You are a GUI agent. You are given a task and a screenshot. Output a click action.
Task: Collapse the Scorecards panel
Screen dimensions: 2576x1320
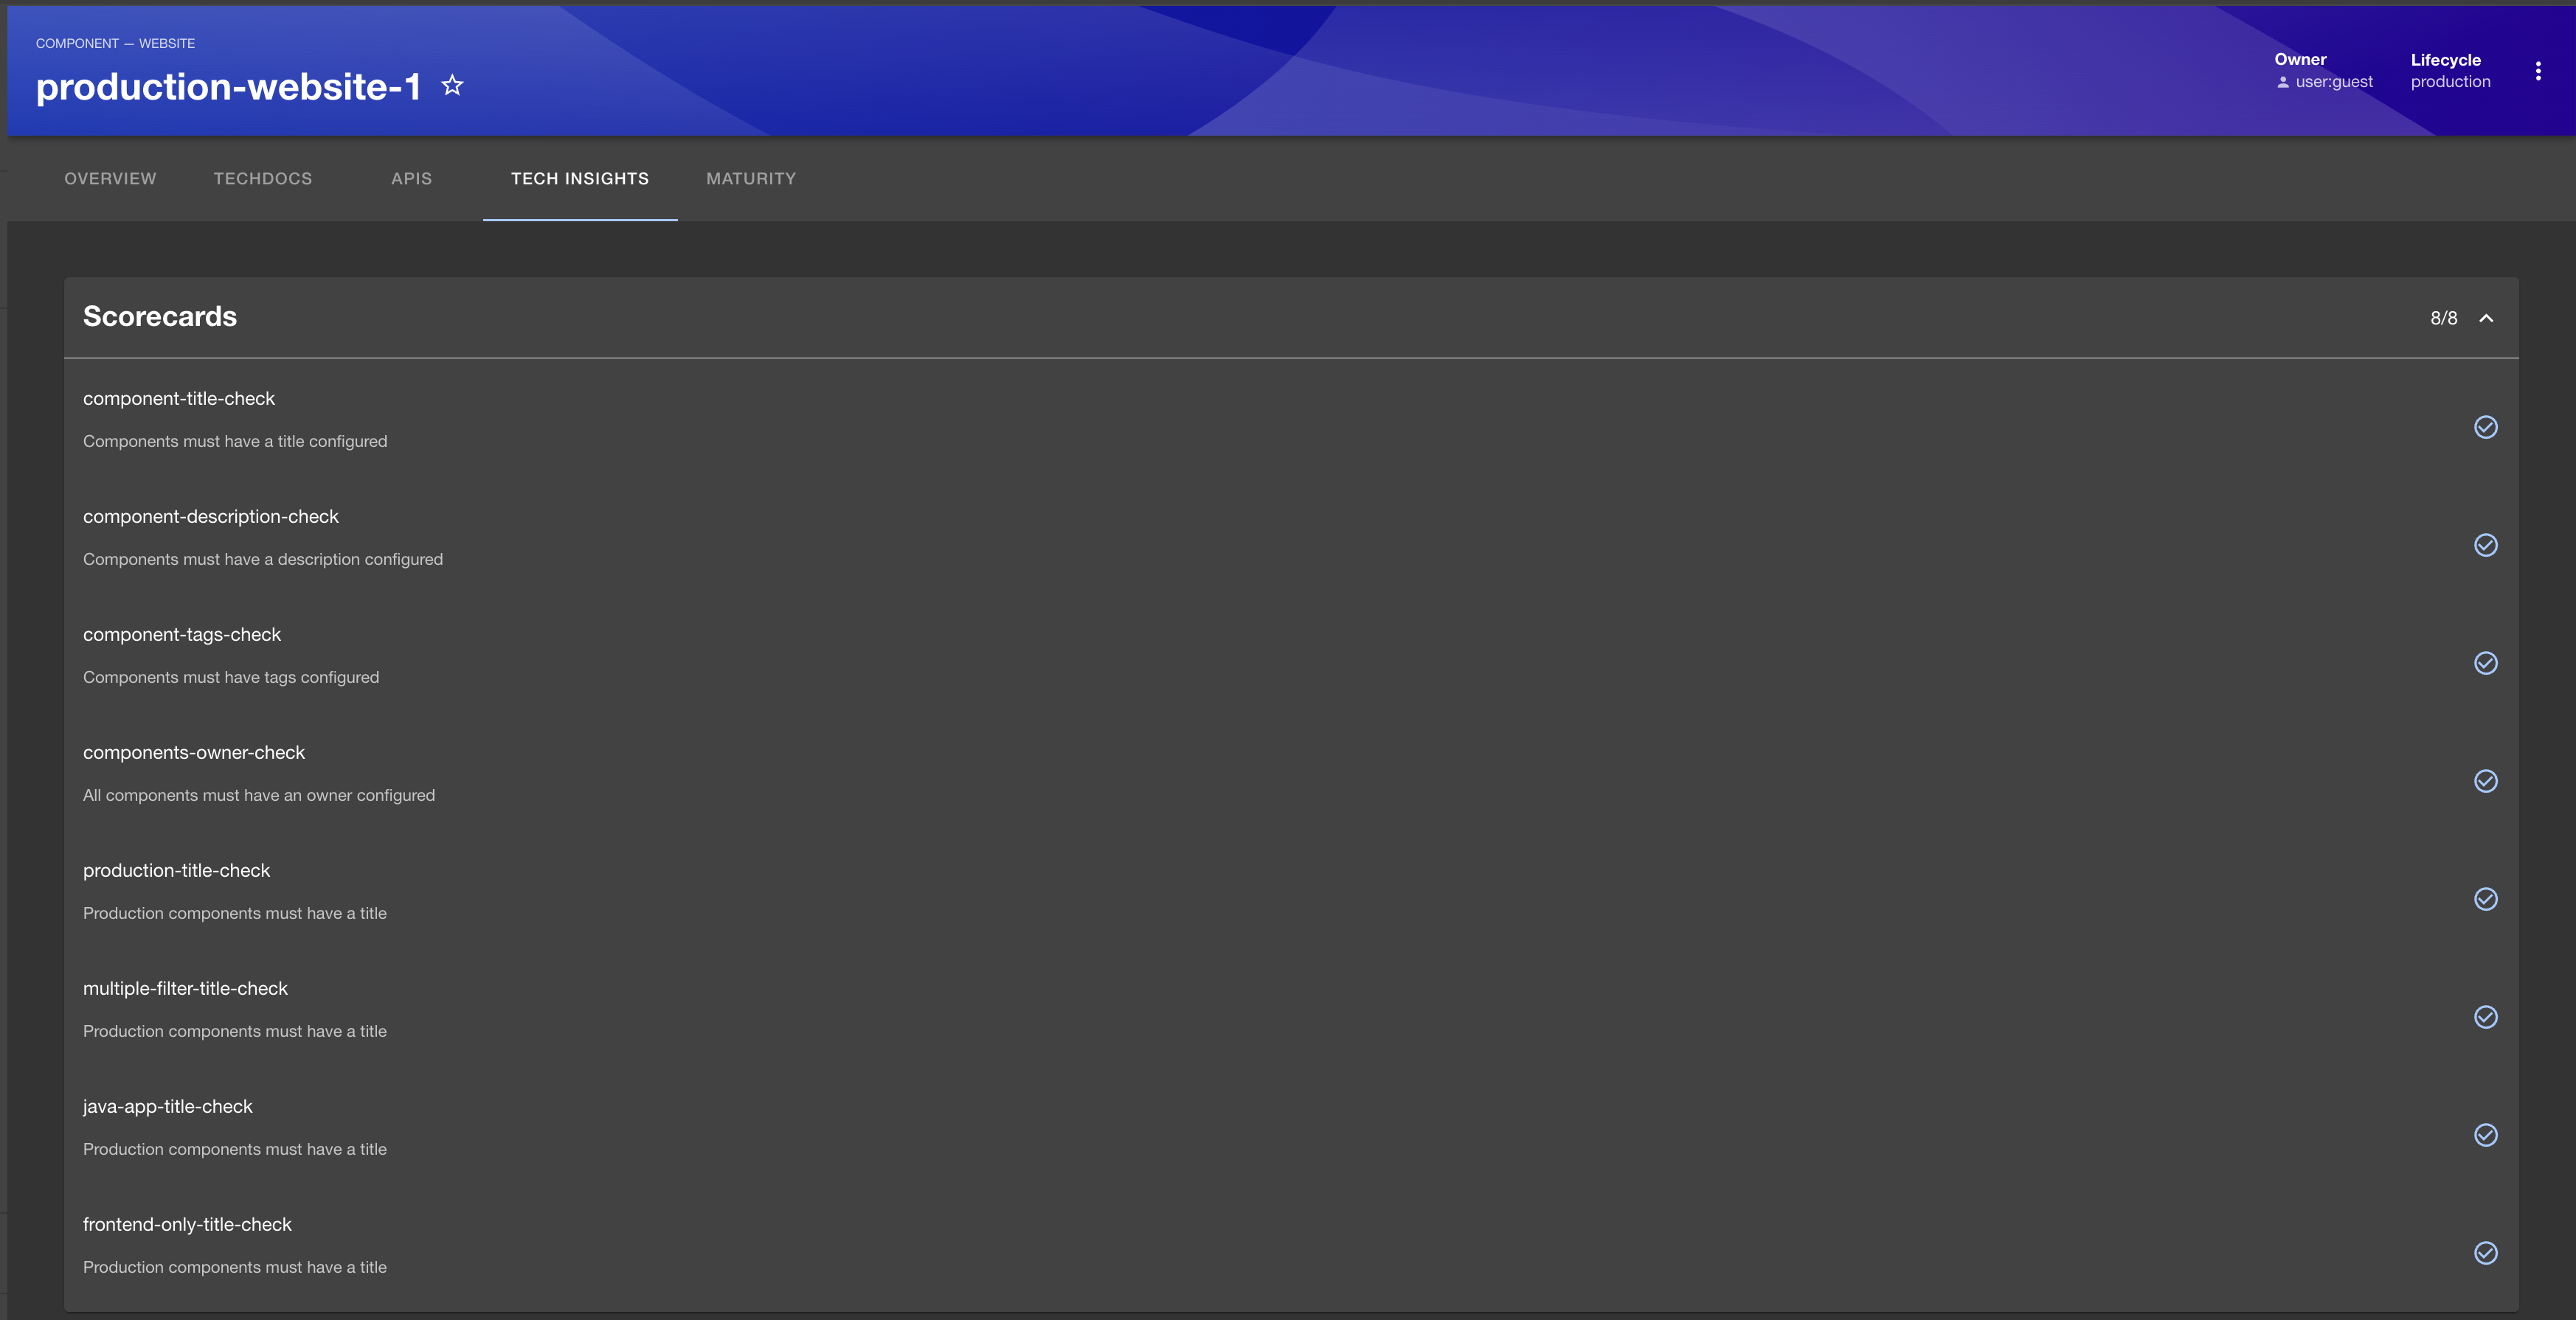pyautogui.click(x=2487, y=318)
